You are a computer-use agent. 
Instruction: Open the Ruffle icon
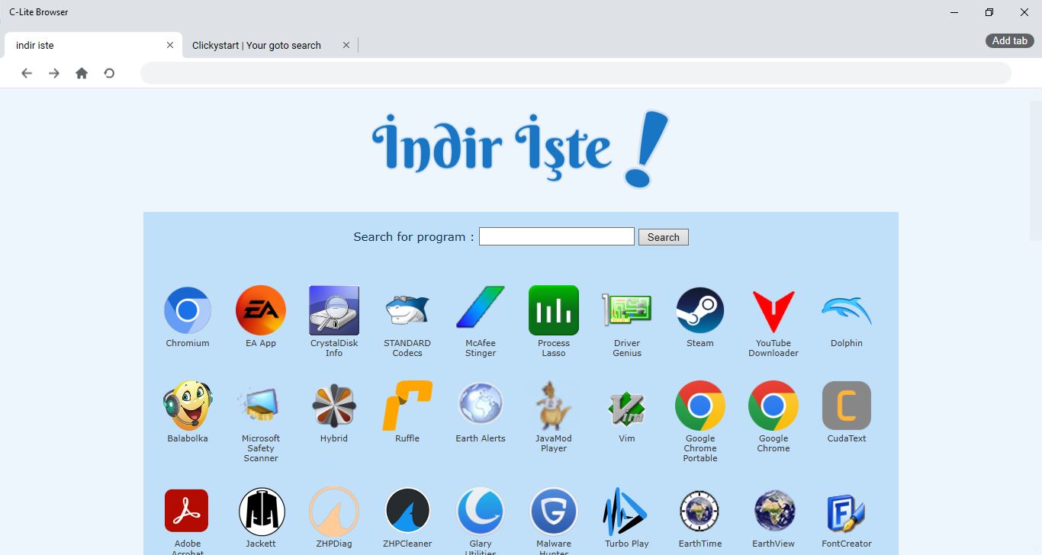click(x=407, y=406)
